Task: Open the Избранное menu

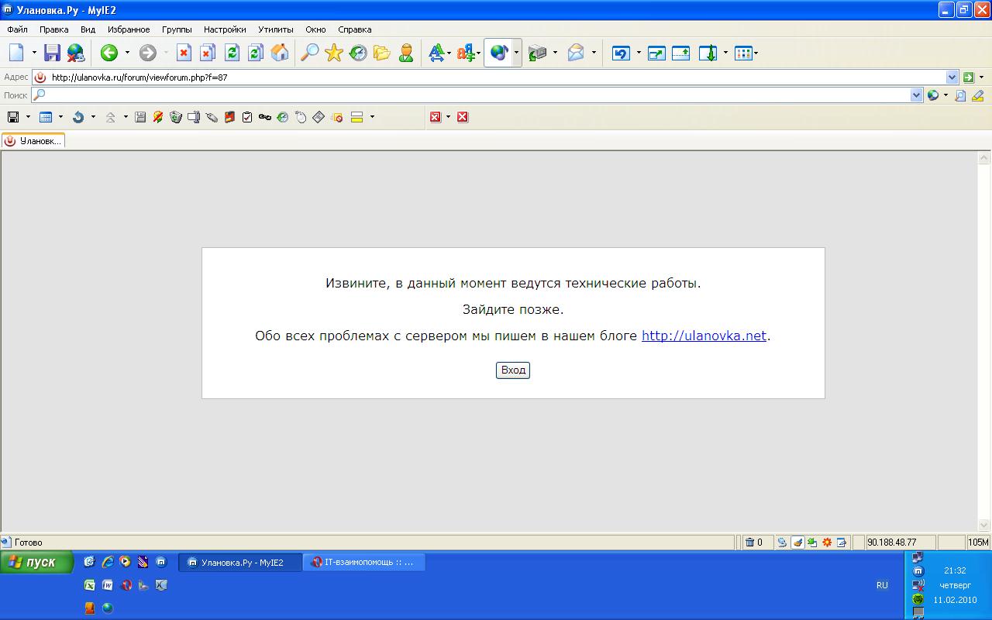Action: click(129, 29)
